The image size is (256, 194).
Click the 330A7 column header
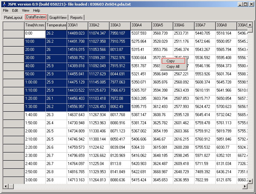pyautogui.click(x=205, y=26)
